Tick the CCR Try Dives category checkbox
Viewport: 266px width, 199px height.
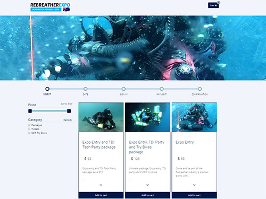(29, 133)
